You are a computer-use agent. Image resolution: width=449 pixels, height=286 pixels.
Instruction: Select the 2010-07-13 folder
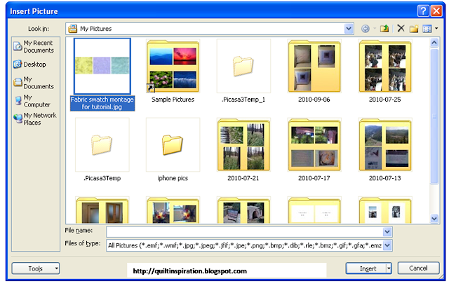click(385, 144)
